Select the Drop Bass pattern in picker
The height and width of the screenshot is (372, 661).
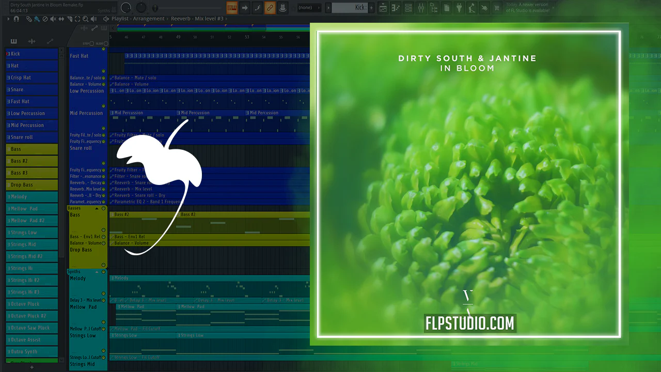pos(32,184)
